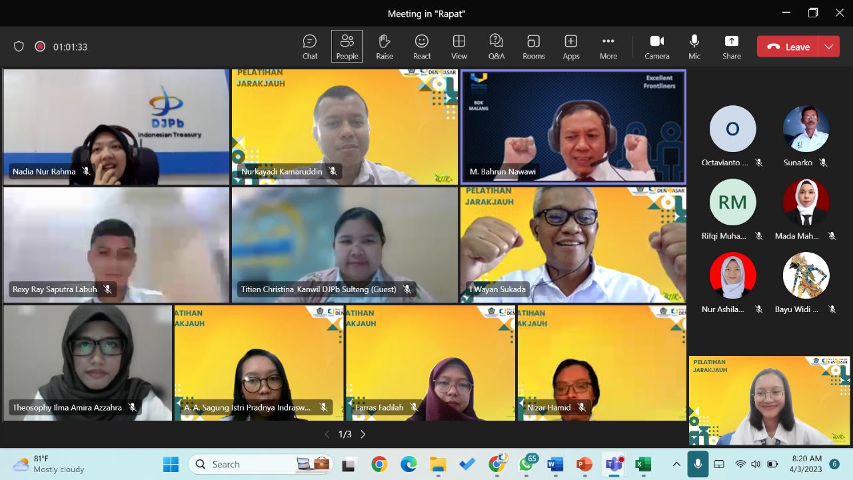Screen dimensions: 853x480
Task: Click the self-view video preview
Action: (770, 401)
